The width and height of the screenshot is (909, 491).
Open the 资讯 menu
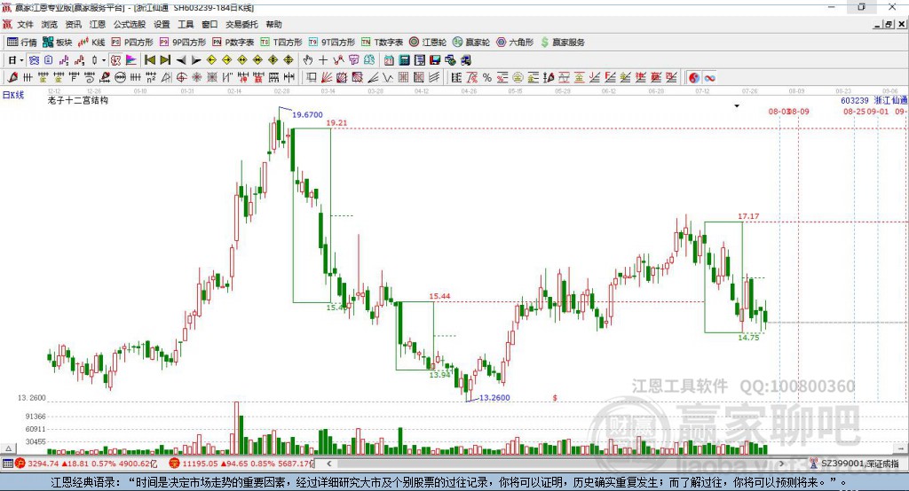coord(73,24)
